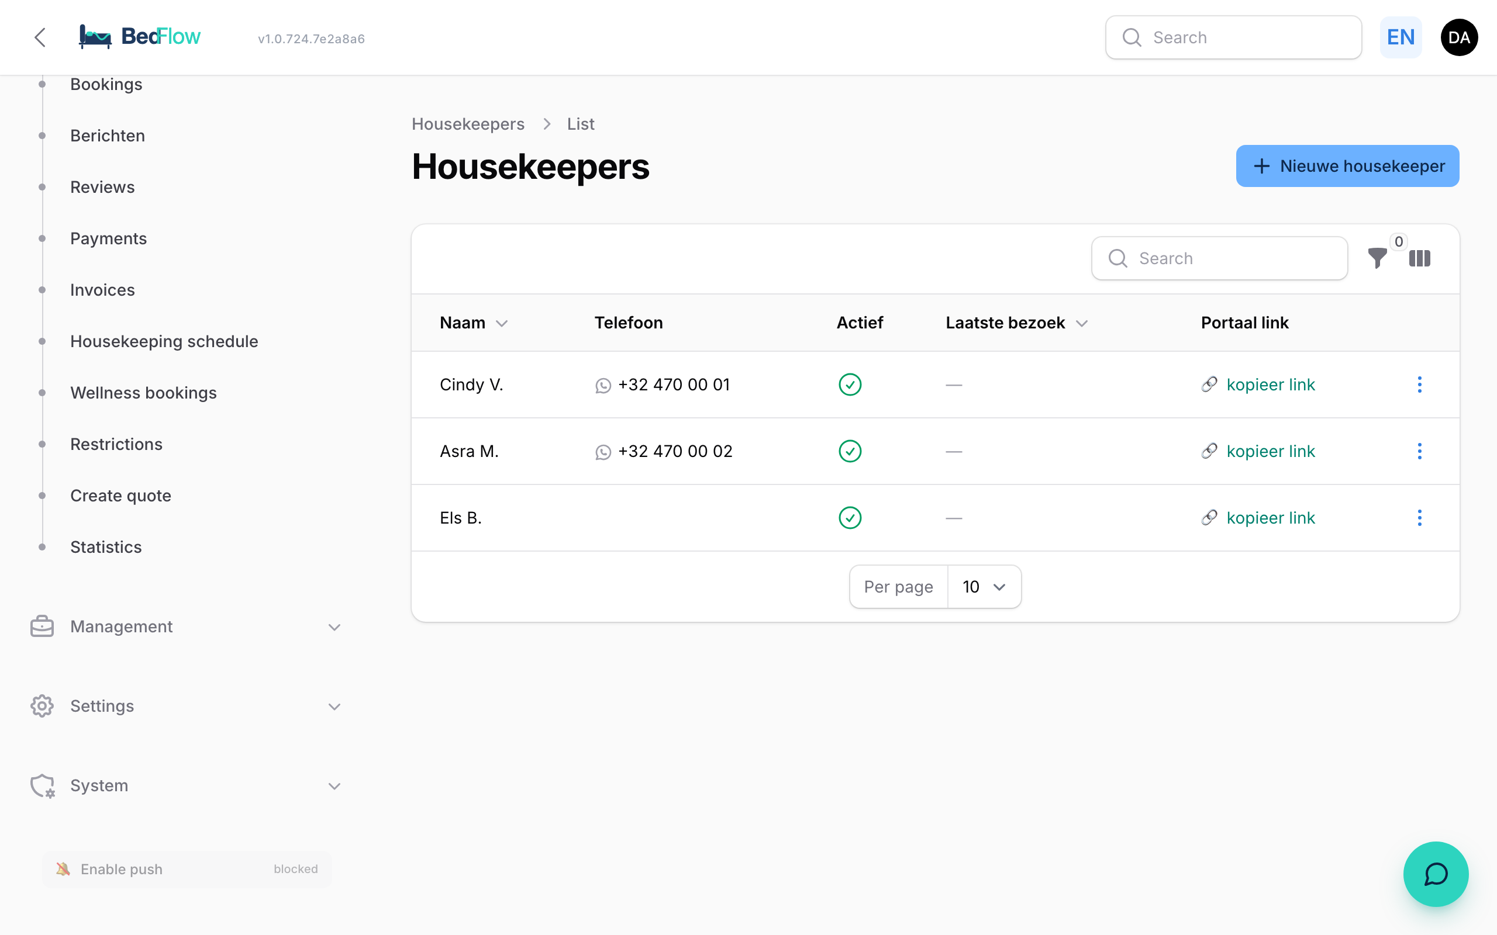Select the name Cindy V. in the table
1497x935 pixels.
[x=471, y=385]
